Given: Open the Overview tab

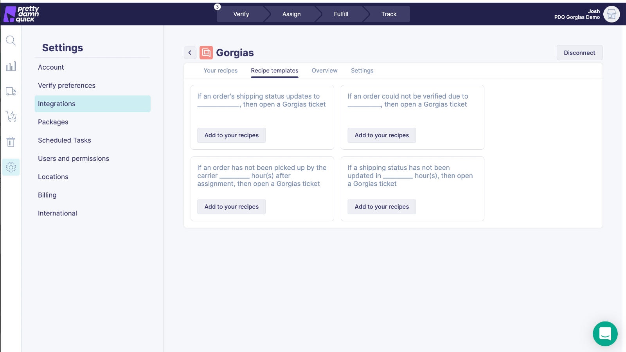Looking at the screenshot, I should (x=324, y=70).
